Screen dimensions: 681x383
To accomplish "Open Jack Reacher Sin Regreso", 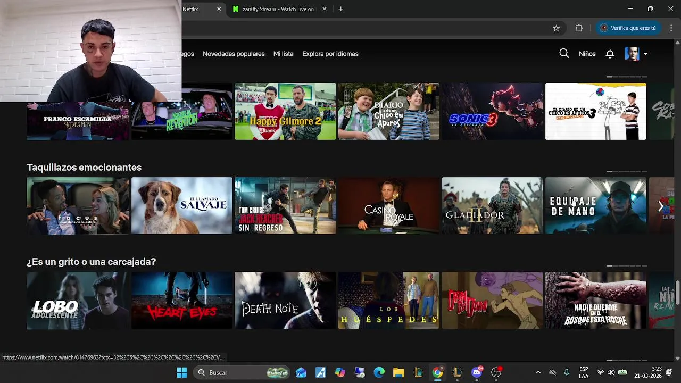I will click(285, 206).
